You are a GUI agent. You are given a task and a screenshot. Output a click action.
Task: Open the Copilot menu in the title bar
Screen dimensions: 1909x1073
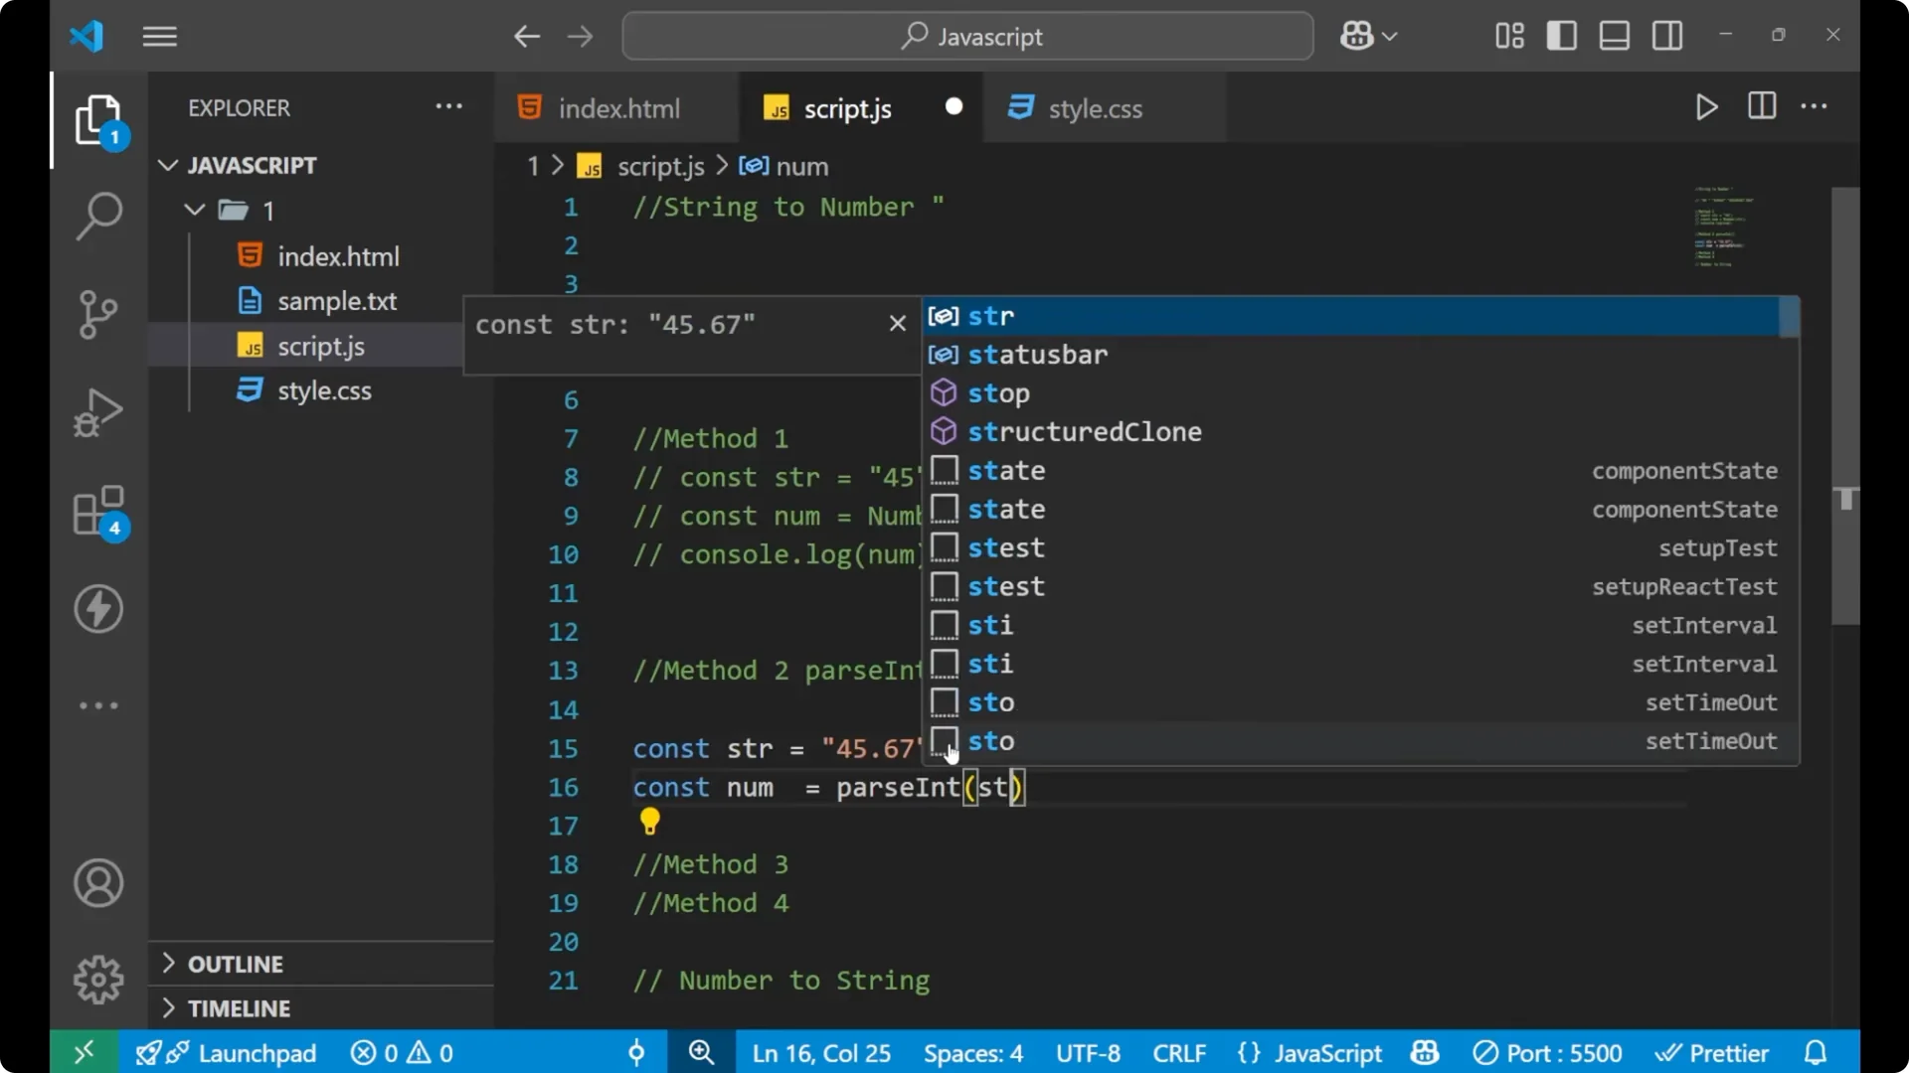1368,36
